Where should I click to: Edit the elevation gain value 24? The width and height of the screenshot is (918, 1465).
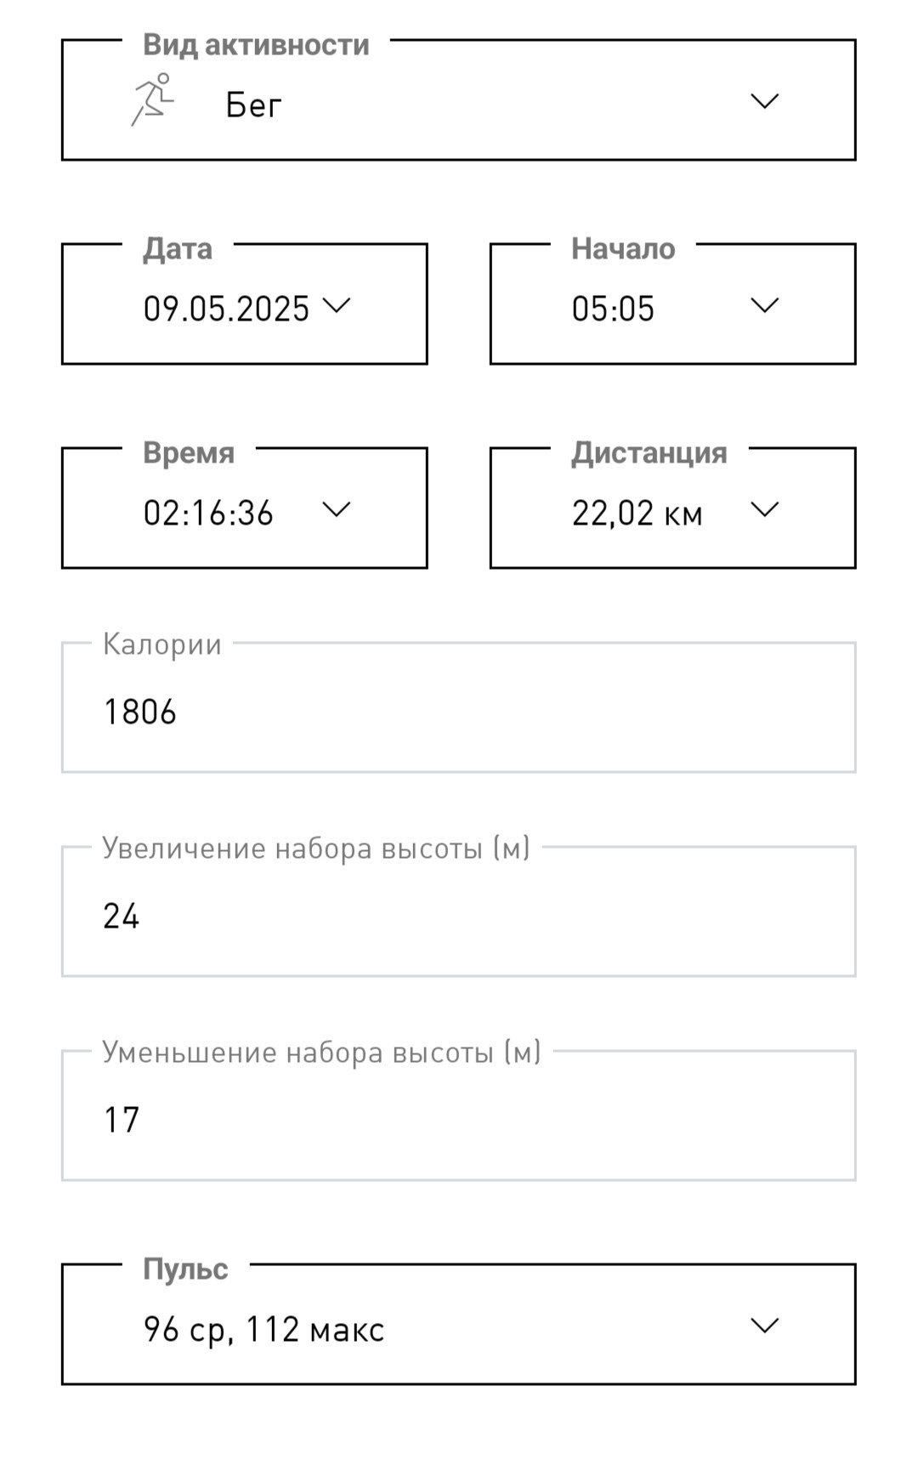(x=122, y=916)
